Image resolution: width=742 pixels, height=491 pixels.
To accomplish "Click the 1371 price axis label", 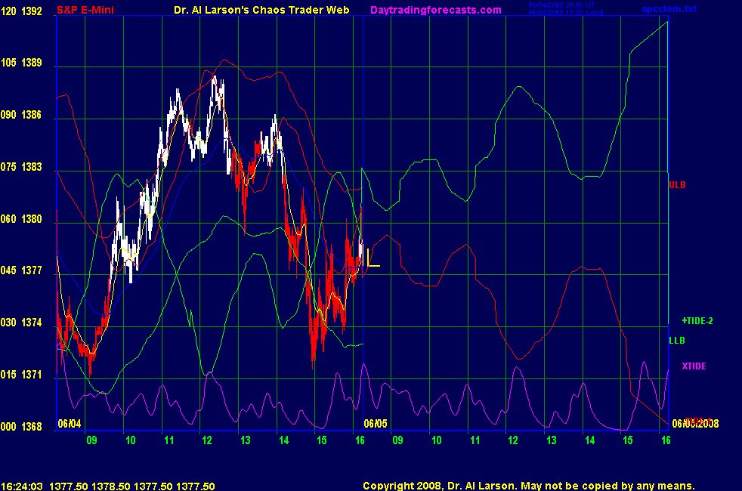I will (32, 375).
